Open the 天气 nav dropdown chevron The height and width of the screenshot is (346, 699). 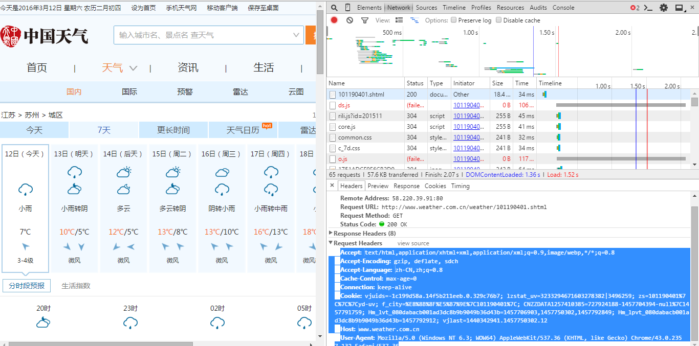pyautogui.click(x=133, y=68)
